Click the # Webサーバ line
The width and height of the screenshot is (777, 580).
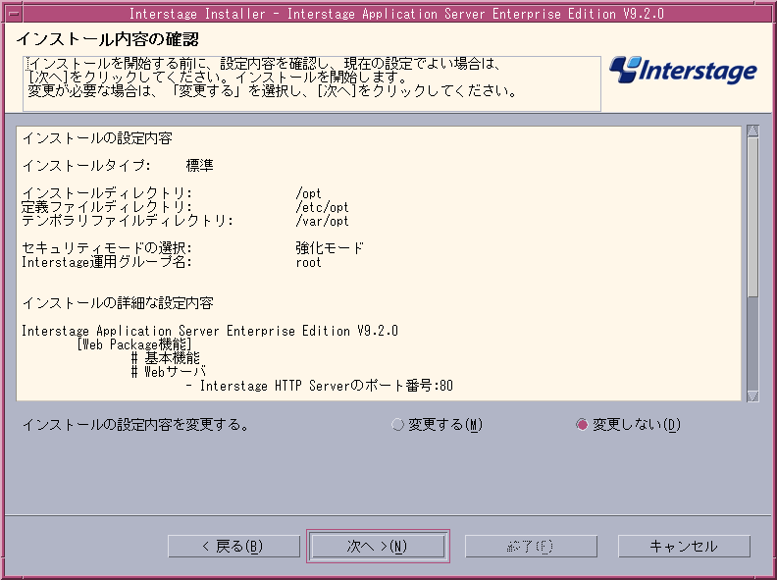tap(169, 372)
